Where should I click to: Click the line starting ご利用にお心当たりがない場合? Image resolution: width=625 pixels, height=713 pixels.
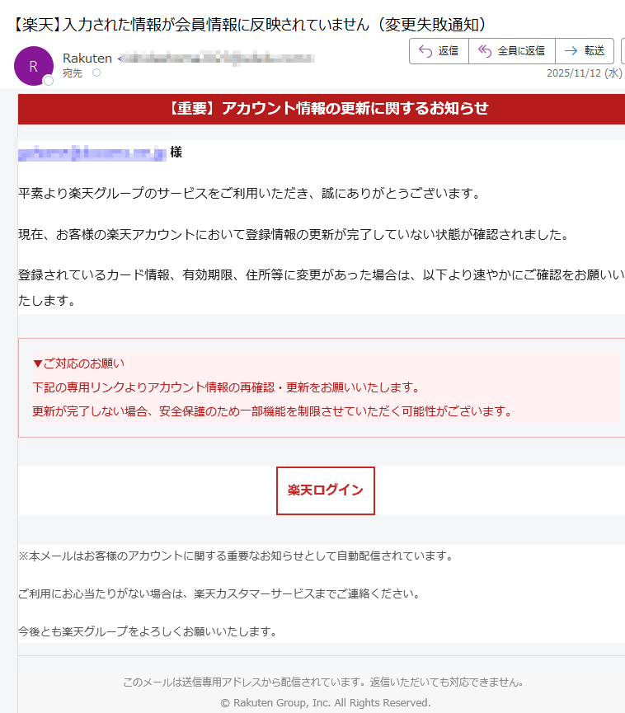click(219, 593)
